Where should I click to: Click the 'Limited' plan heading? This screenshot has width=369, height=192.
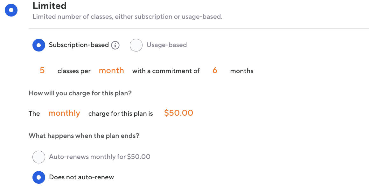click(x=50, y=6)
